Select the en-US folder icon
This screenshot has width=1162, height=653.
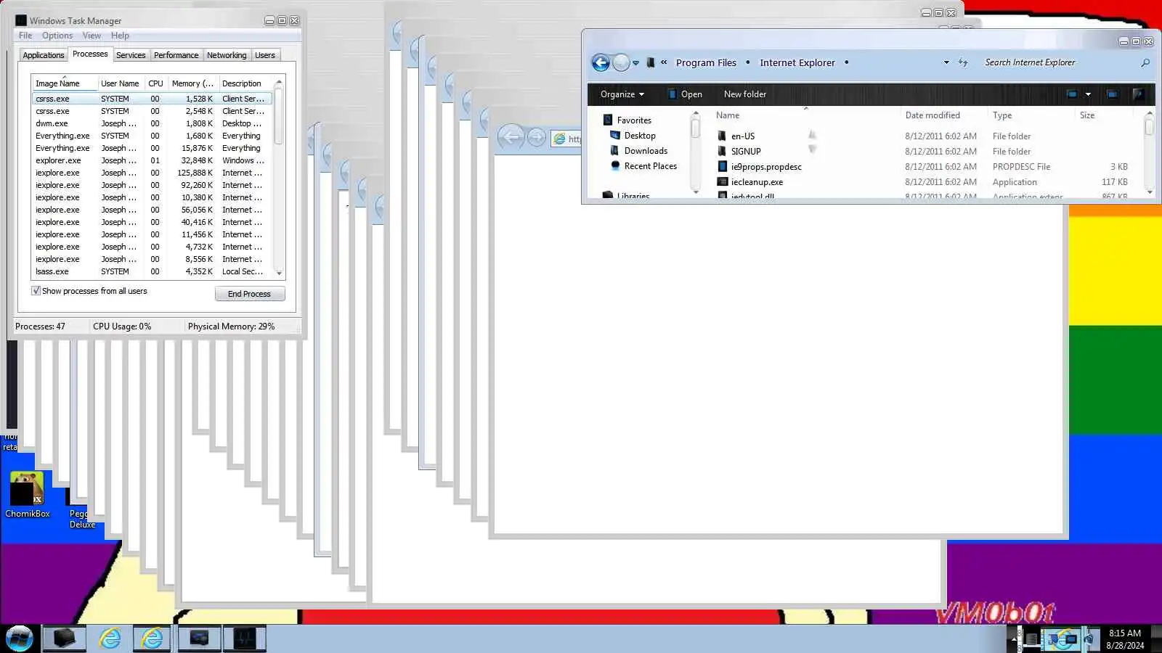[x=722, y=136]
